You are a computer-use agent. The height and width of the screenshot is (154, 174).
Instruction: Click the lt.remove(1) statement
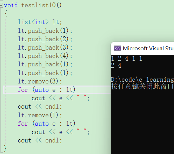click(x=40, y=115)
